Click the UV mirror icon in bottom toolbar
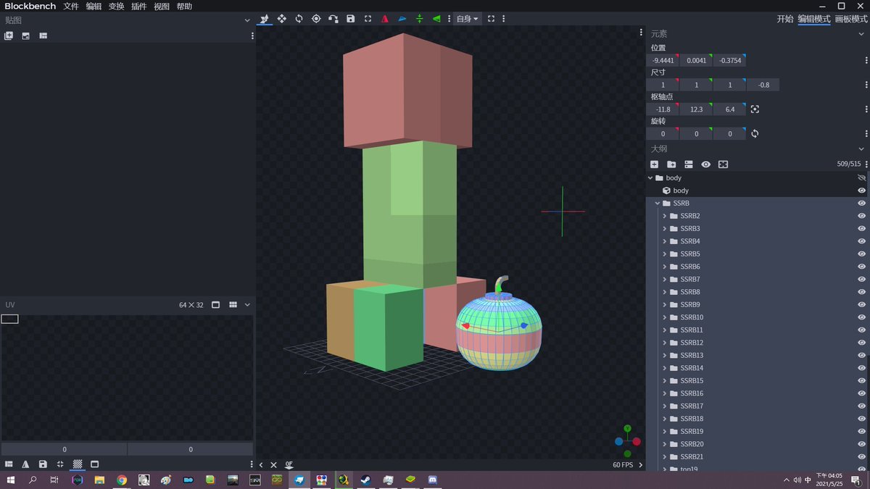This screenshot has width=870, height=489. click(25, 464)
